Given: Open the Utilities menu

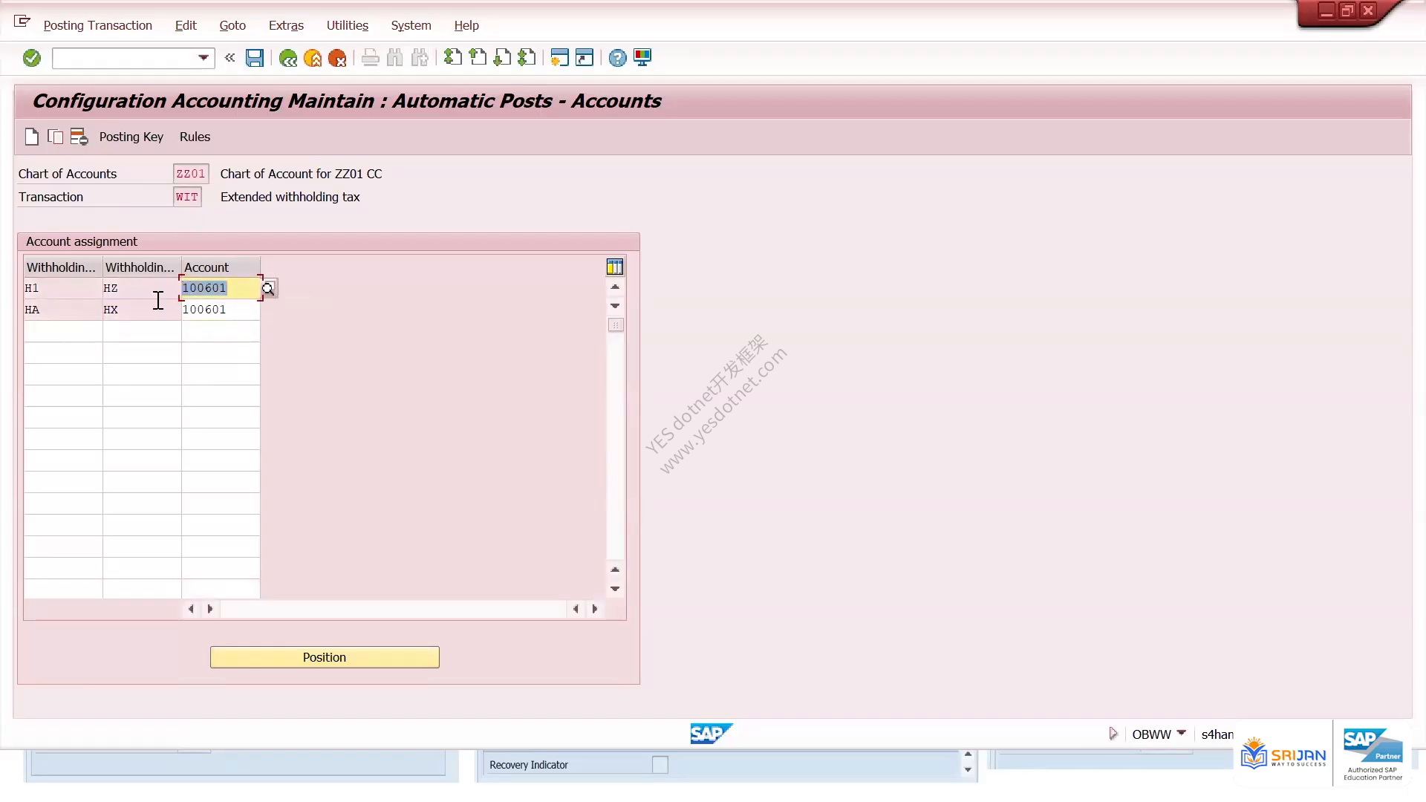Looking at the screenshot, I should click(x=348, y=25).
